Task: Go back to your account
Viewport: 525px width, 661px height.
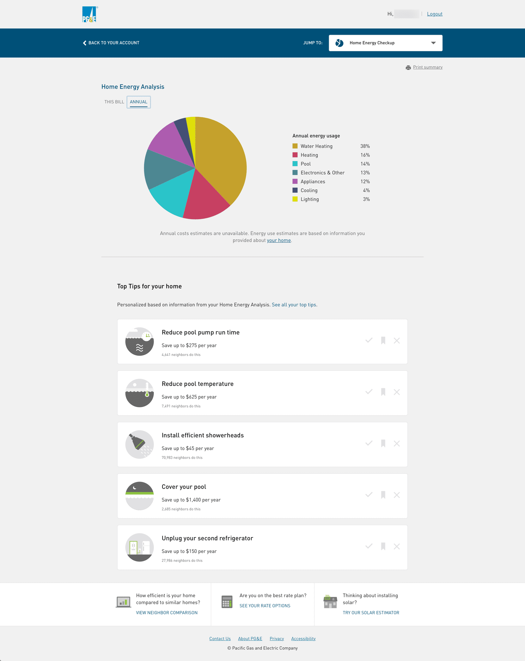Action: [111, 43]
